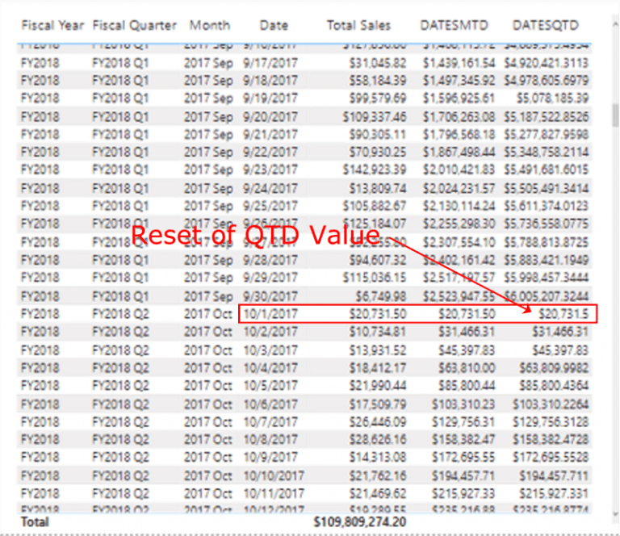Select the date cell 10/5/2017
This screenshot has width=620, height=536.
(270, 385)
